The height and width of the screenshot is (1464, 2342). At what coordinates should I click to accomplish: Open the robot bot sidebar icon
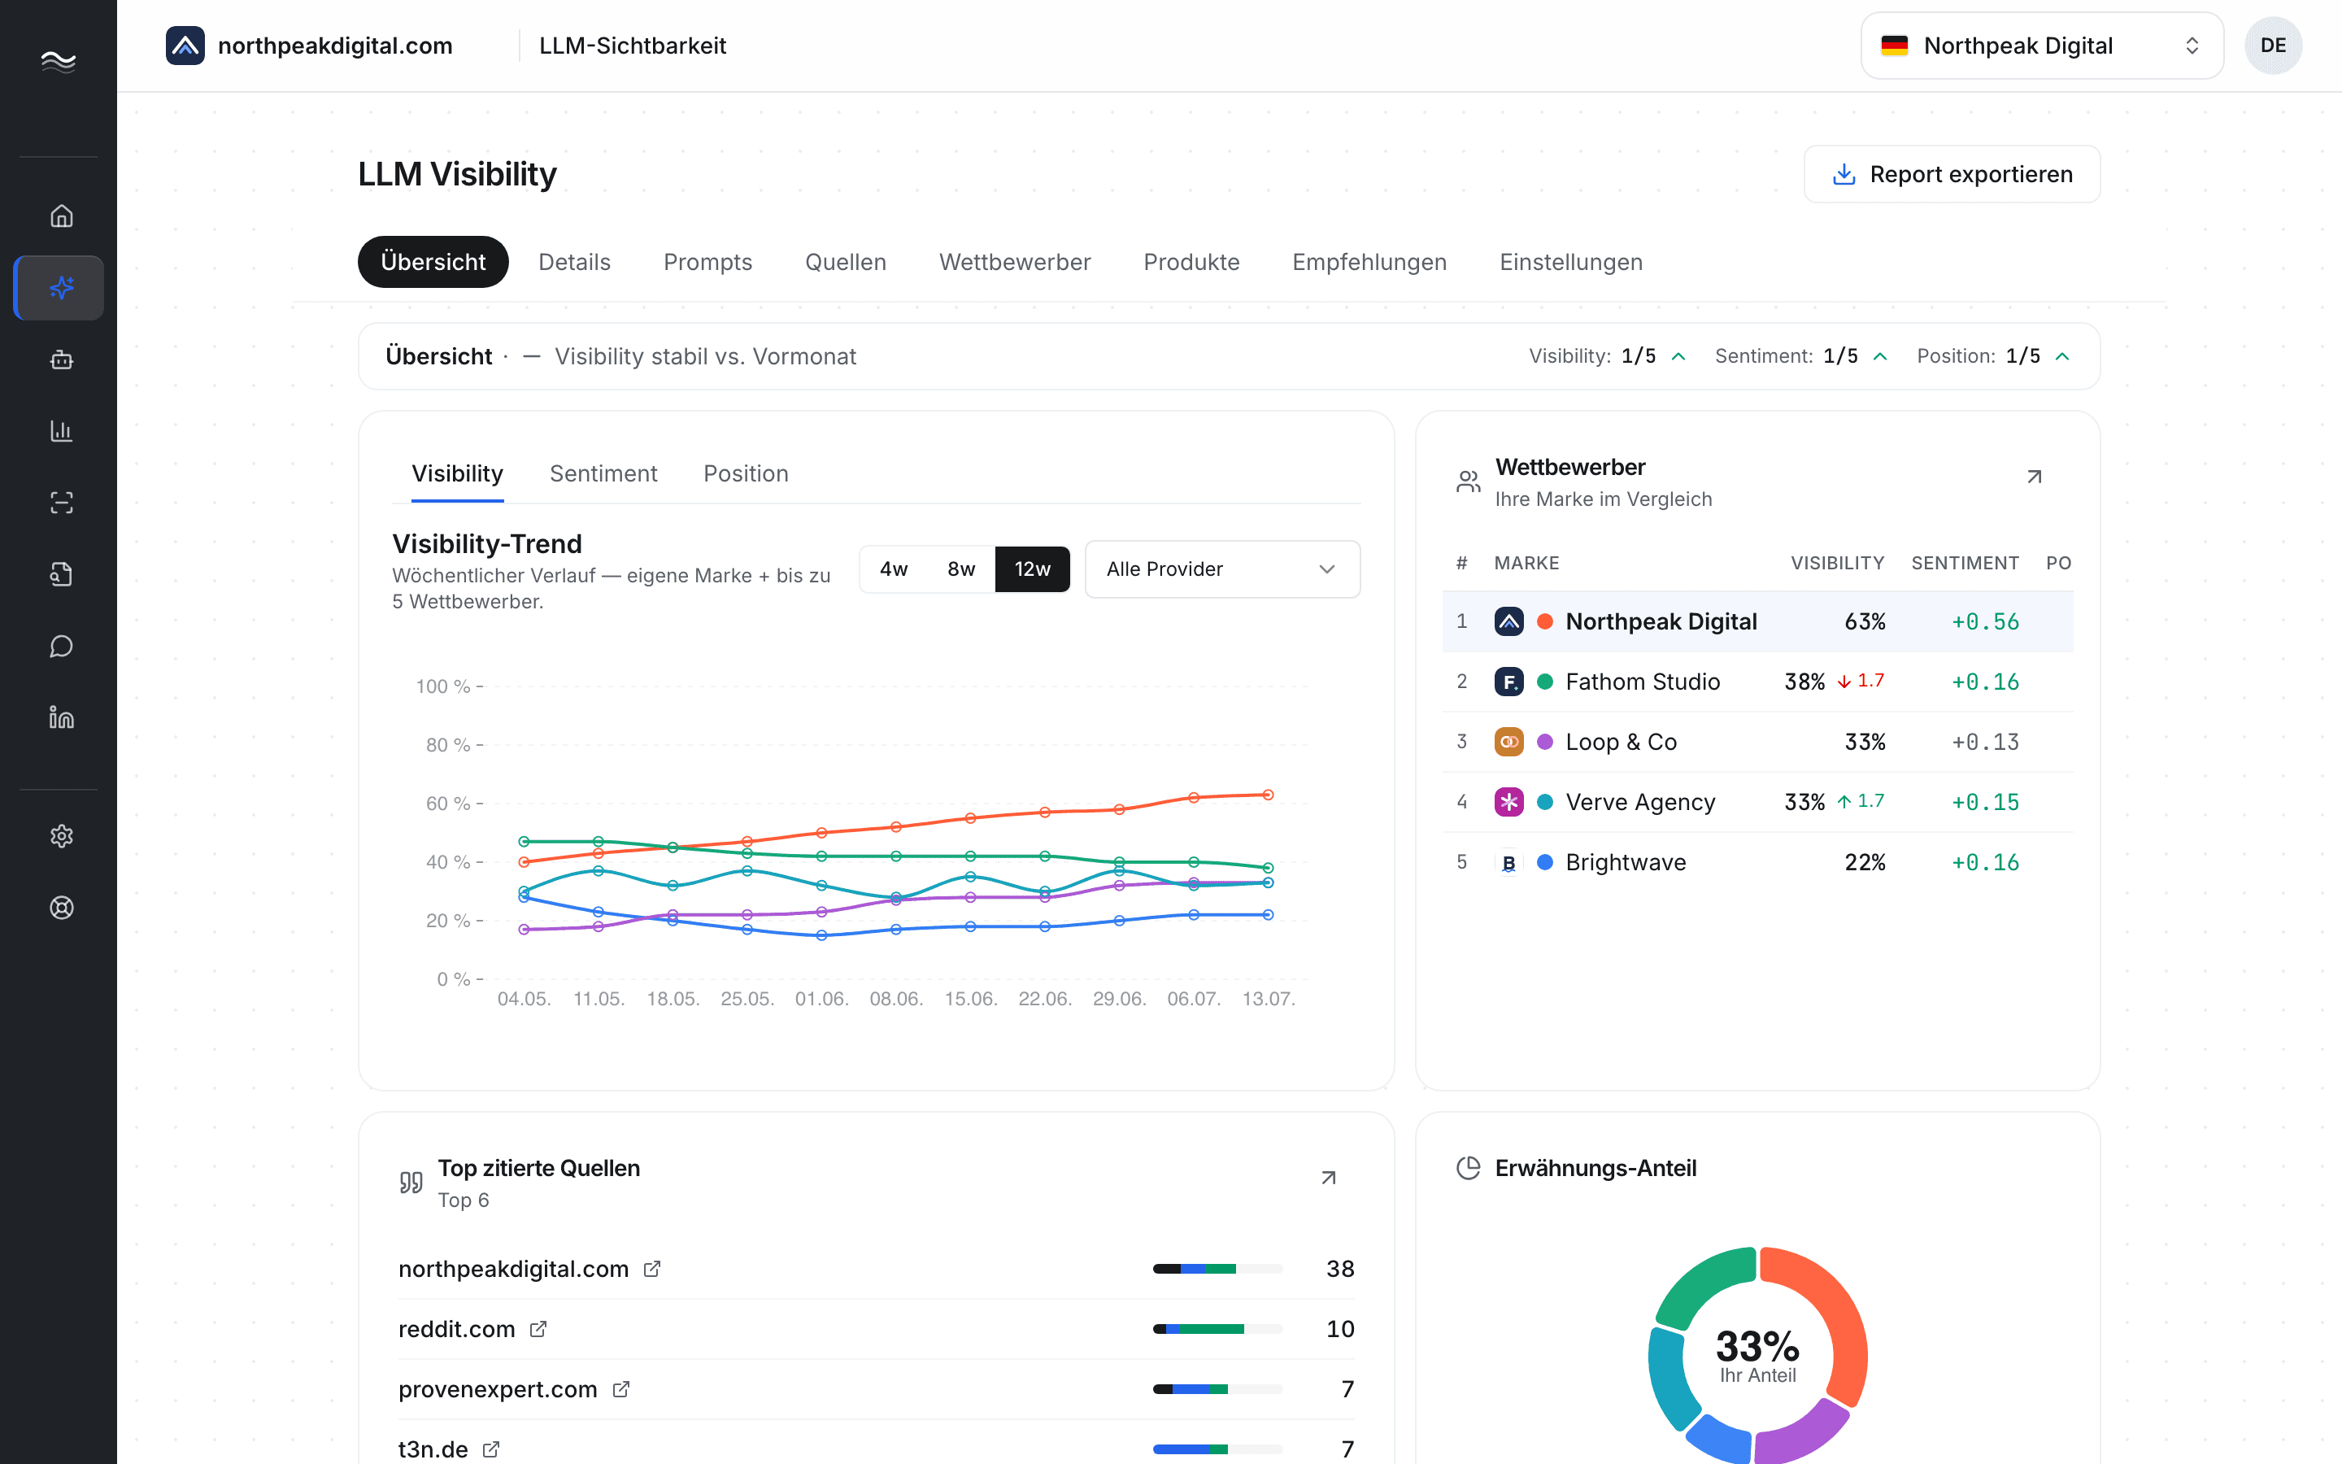tap(61, 359)
